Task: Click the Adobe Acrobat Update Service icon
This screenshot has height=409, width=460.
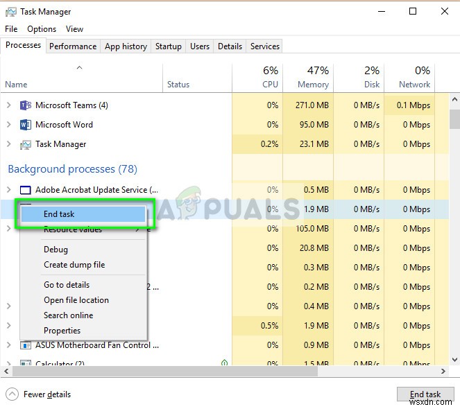Action: tap(25, 190)
